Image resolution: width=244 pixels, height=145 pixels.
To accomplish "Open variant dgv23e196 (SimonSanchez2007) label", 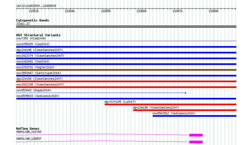I will tap(156, 107).
